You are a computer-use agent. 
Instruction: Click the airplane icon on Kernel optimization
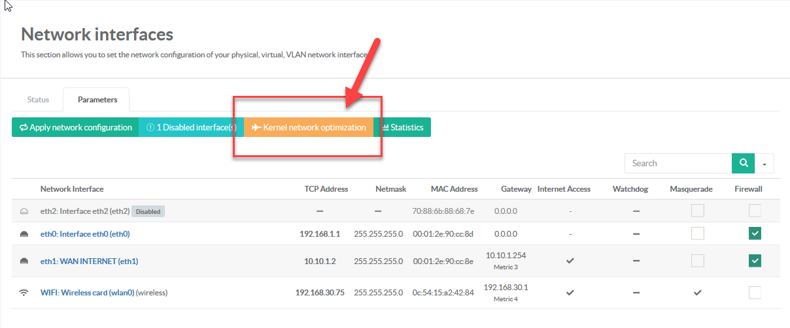pyautogui.click(x=256, y=128)
